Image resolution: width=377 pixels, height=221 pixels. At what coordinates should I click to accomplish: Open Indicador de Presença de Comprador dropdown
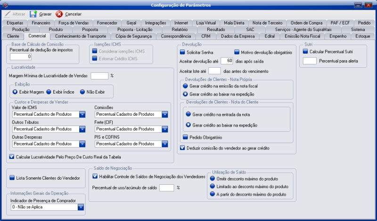[x=81, y=207]
